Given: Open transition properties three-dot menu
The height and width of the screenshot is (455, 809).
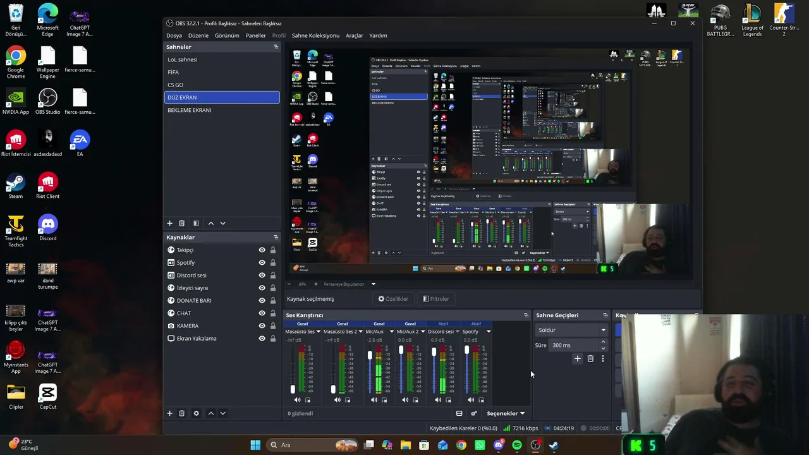Looking at the screenshot, I should (x=603, y=358).
